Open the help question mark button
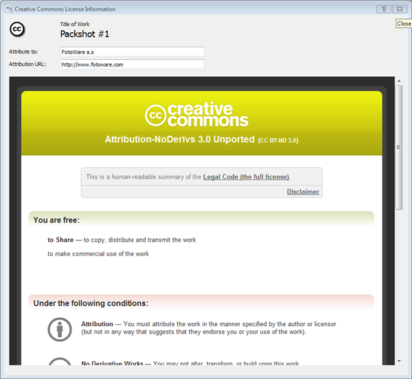 384,9
